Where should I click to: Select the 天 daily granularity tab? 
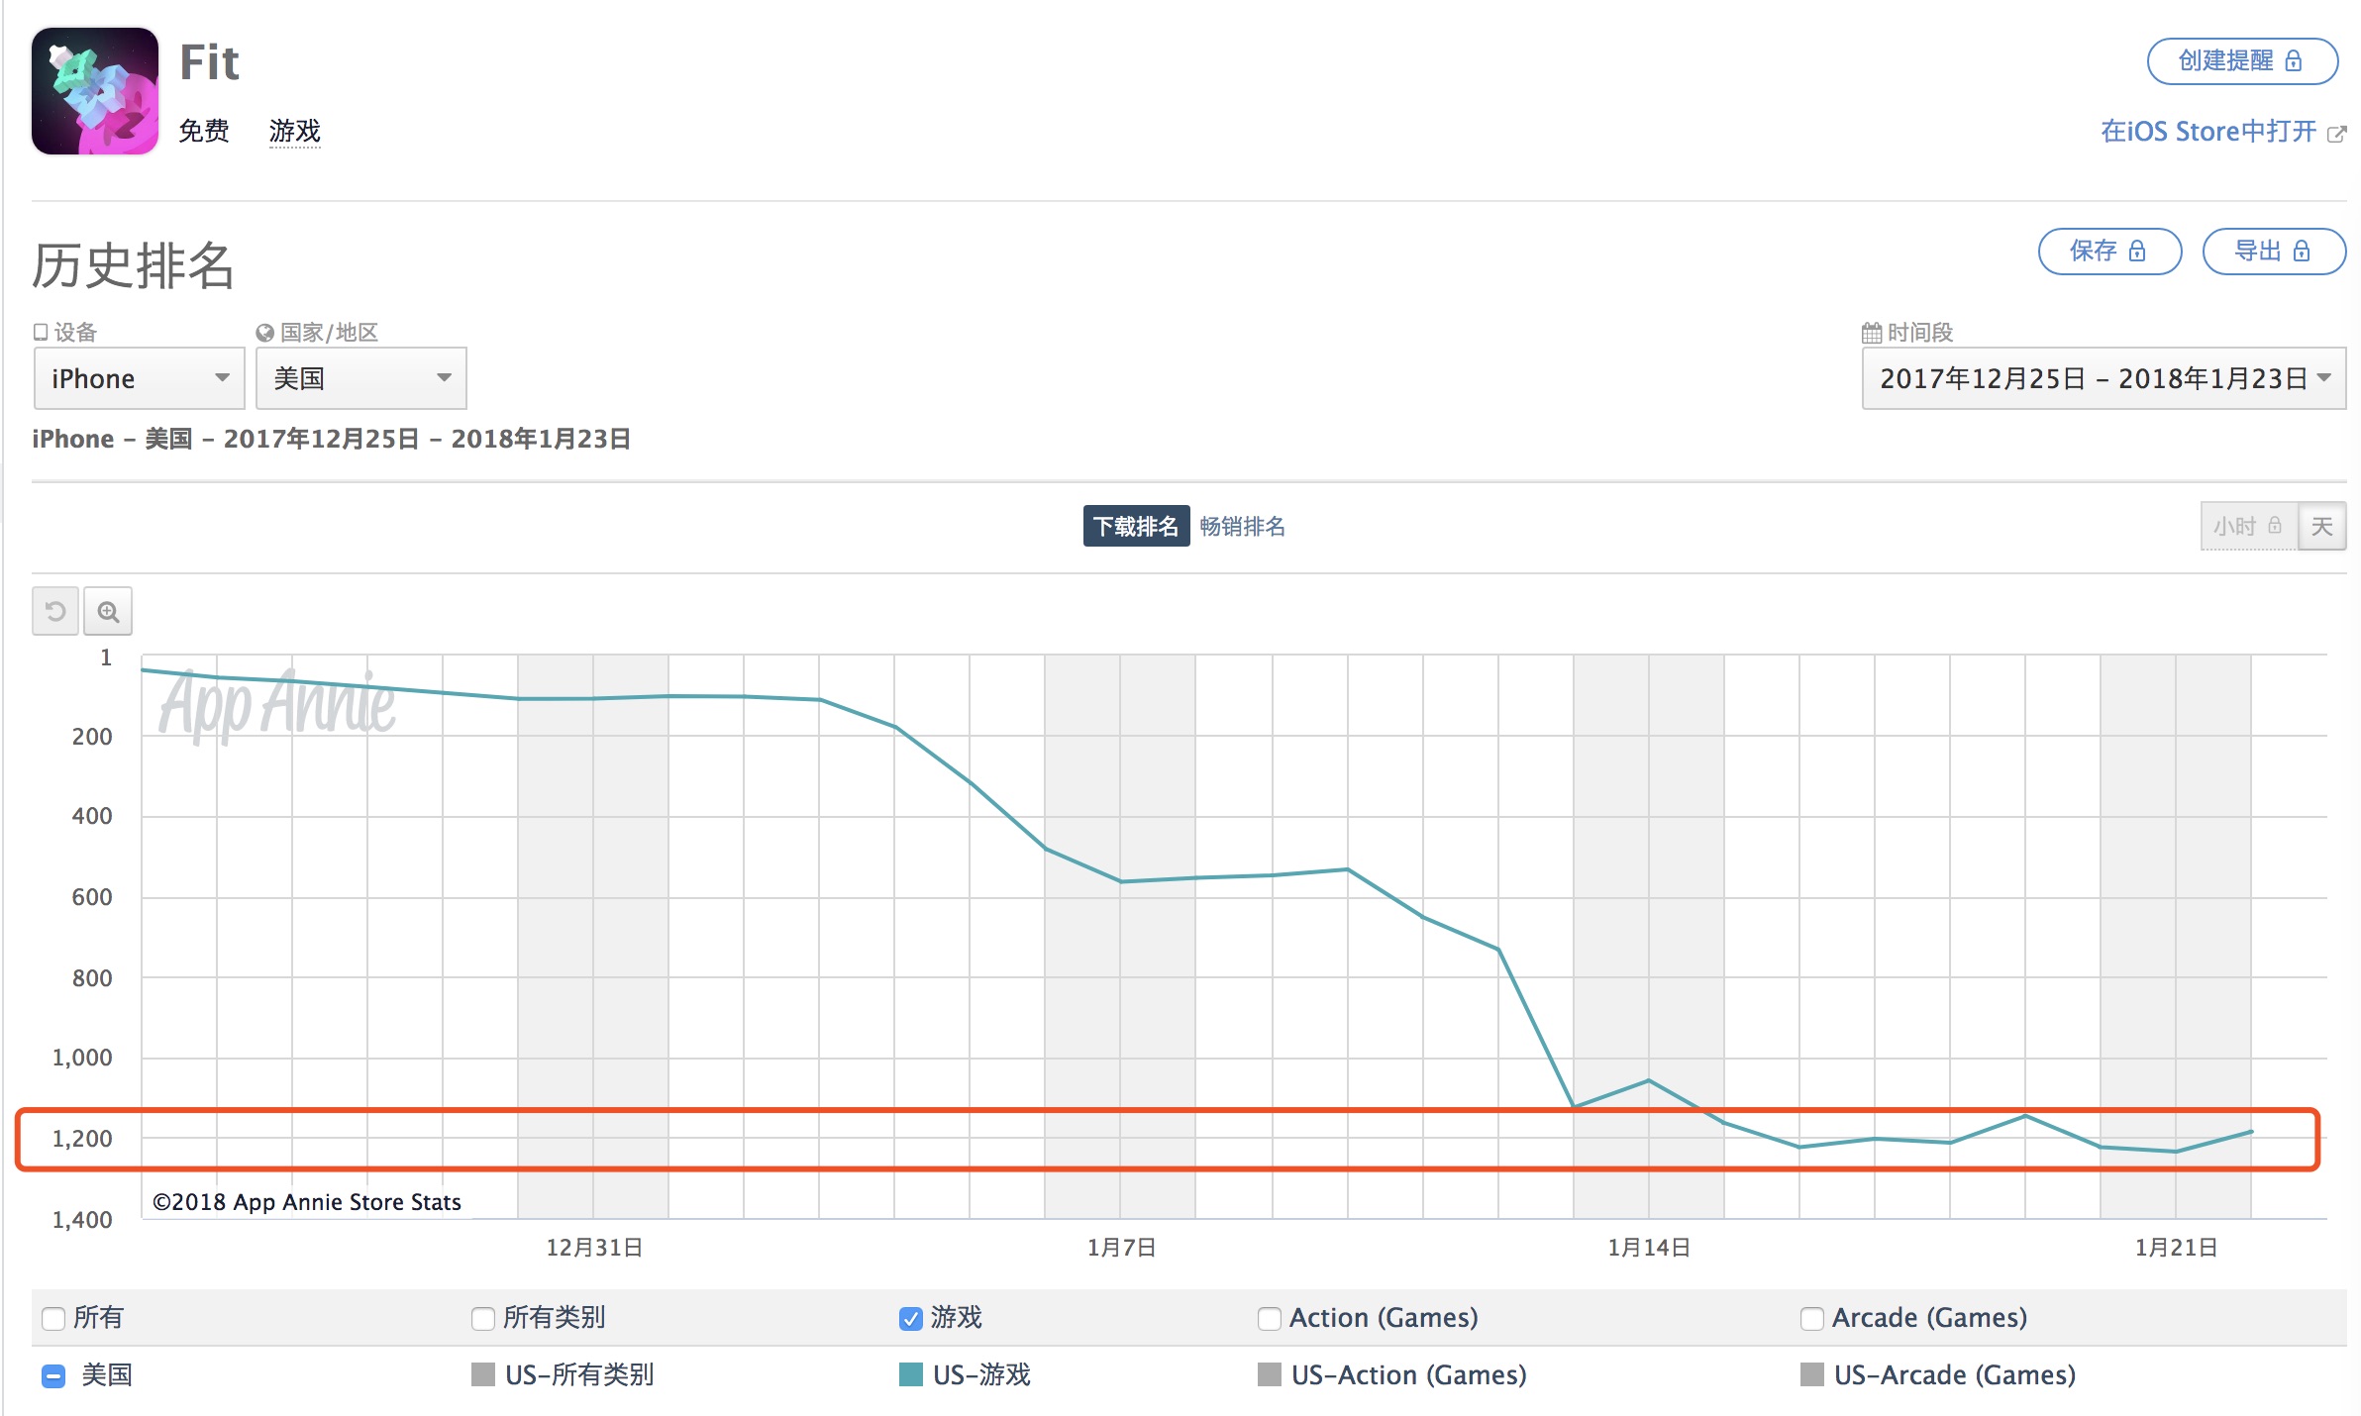pyautogui.click(x=2321, y=526)
